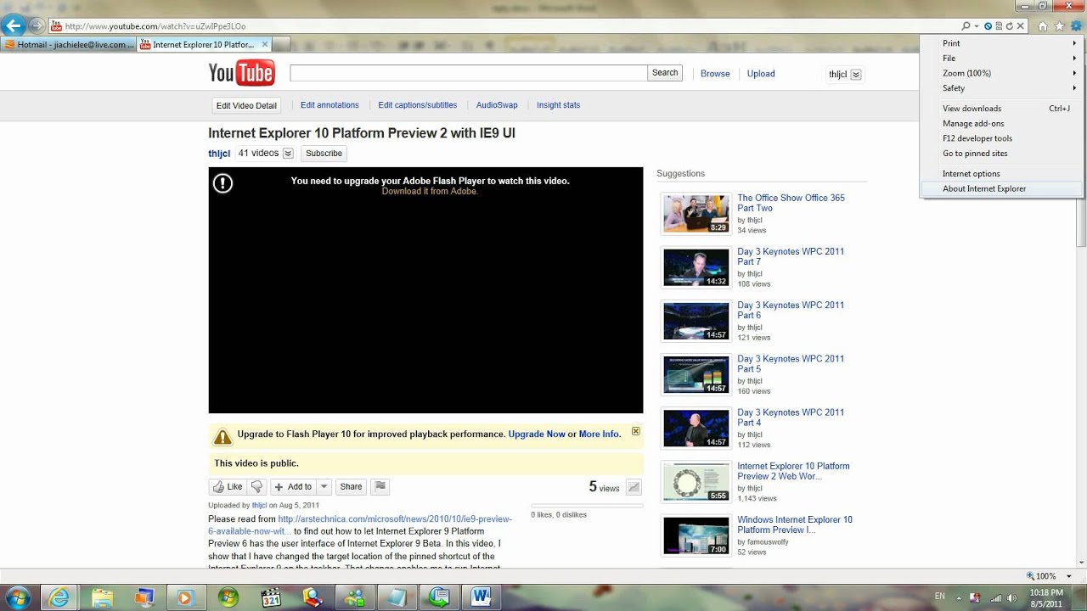Click the Upload link
The image size is (1087, 611).
[761, 74]
